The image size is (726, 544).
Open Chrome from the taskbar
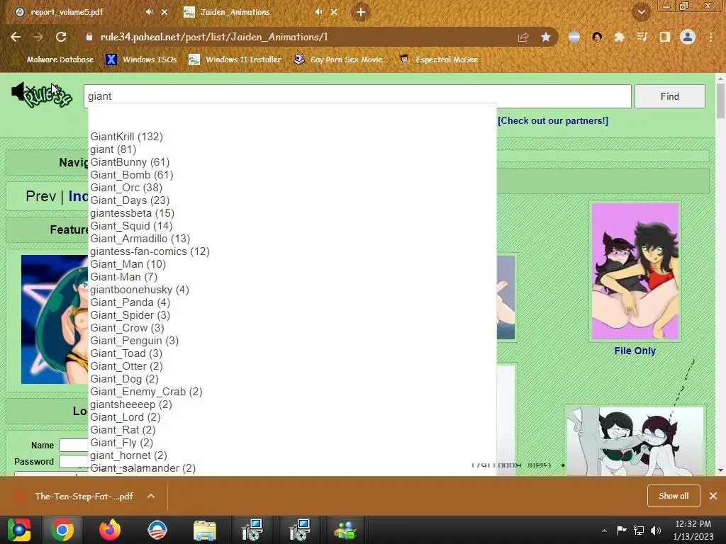click(62, 530)
